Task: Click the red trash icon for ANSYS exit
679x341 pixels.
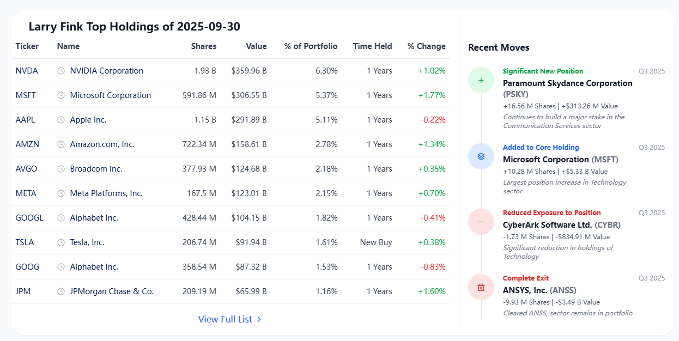Action: pos(481,287)
